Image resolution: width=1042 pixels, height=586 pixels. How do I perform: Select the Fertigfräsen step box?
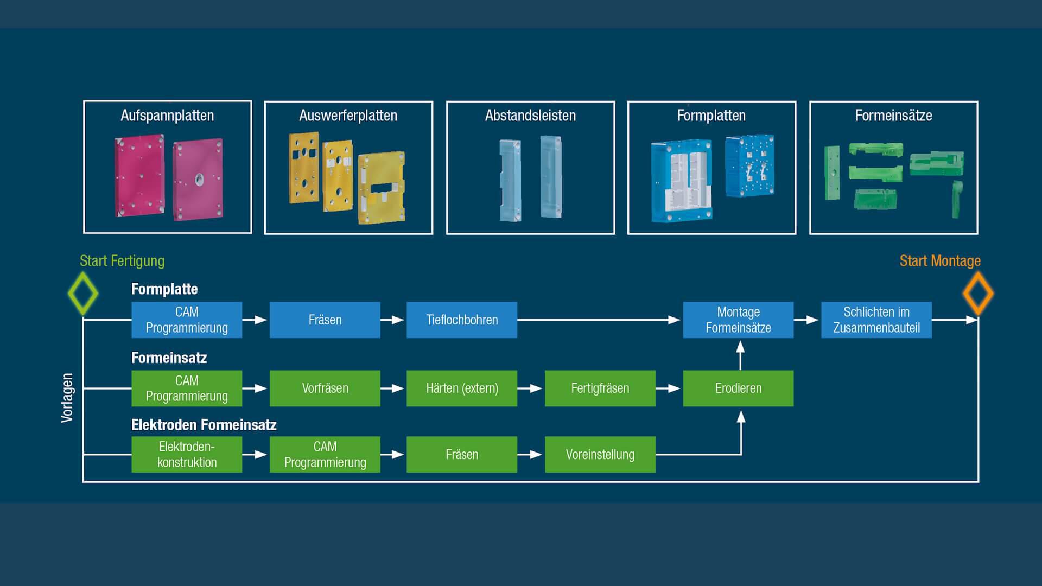click(x=600, y=388)
